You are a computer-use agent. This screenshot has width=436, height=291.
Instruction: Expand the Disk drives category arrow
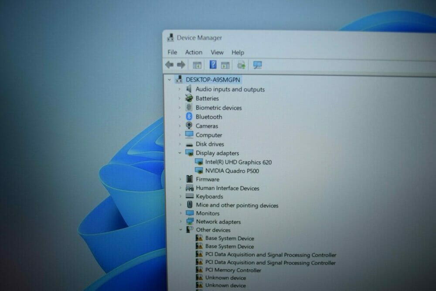[180, 144]
